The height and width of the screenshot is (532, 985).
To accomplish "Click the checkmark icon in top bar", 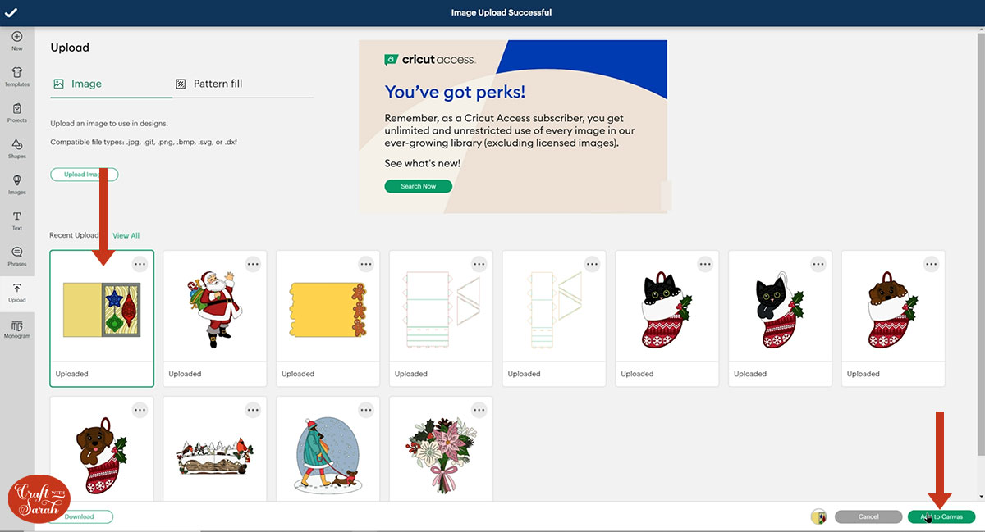I will (11, 13).
